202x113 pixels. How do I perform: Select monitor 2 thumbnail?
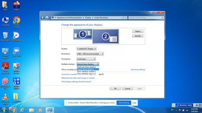click(106, 36)
